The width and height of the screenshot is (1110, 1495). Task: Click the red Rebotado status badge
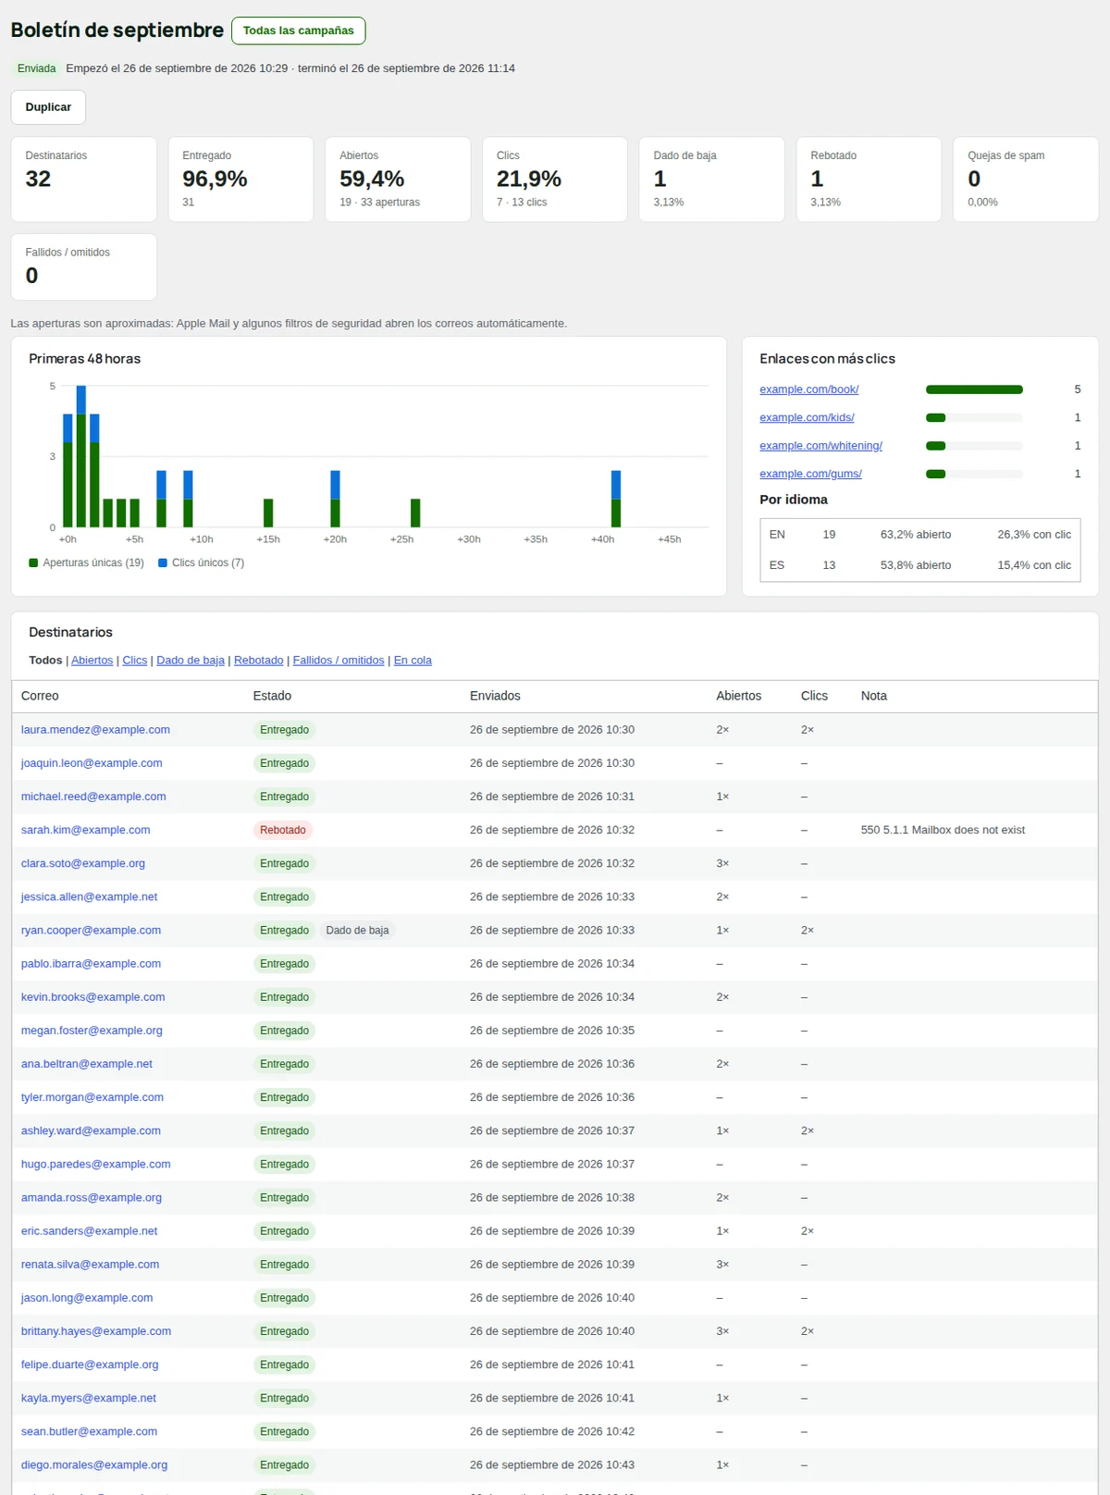point(283,830)
